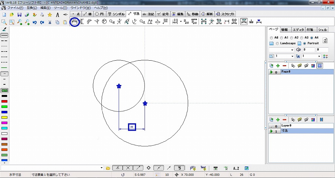The height and width of the screenshot is (178, 335).
Task: Click the text 'A' tool icon
Action: [x=57, y=15]
